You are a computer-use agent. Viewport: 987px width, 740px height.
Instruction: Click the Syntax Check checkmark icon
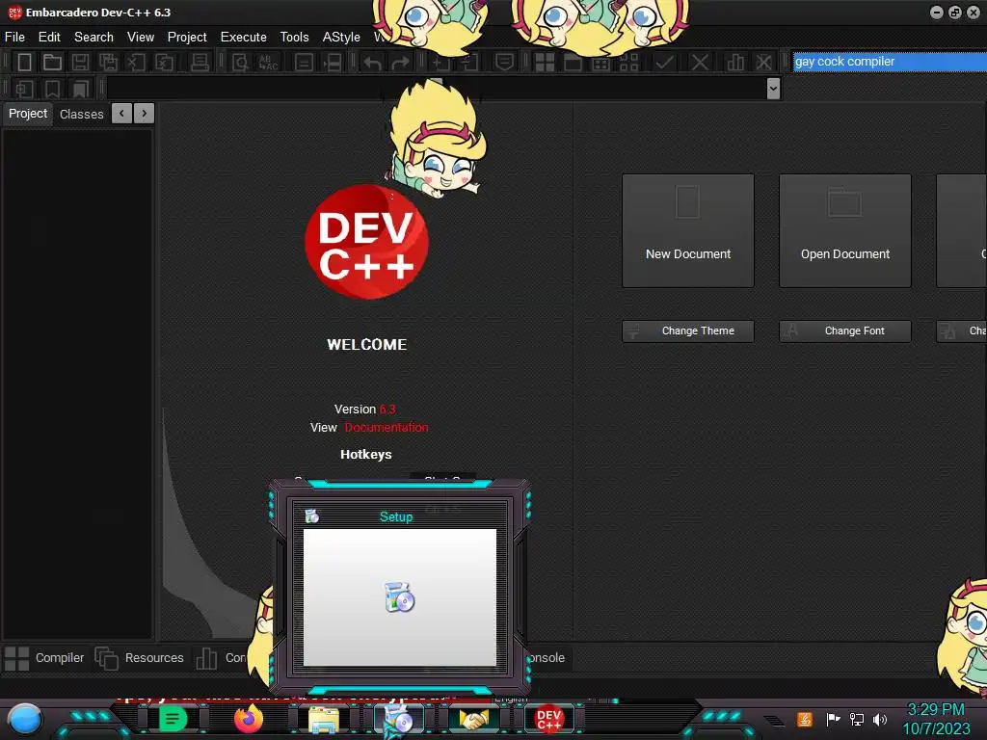(664, 62)
